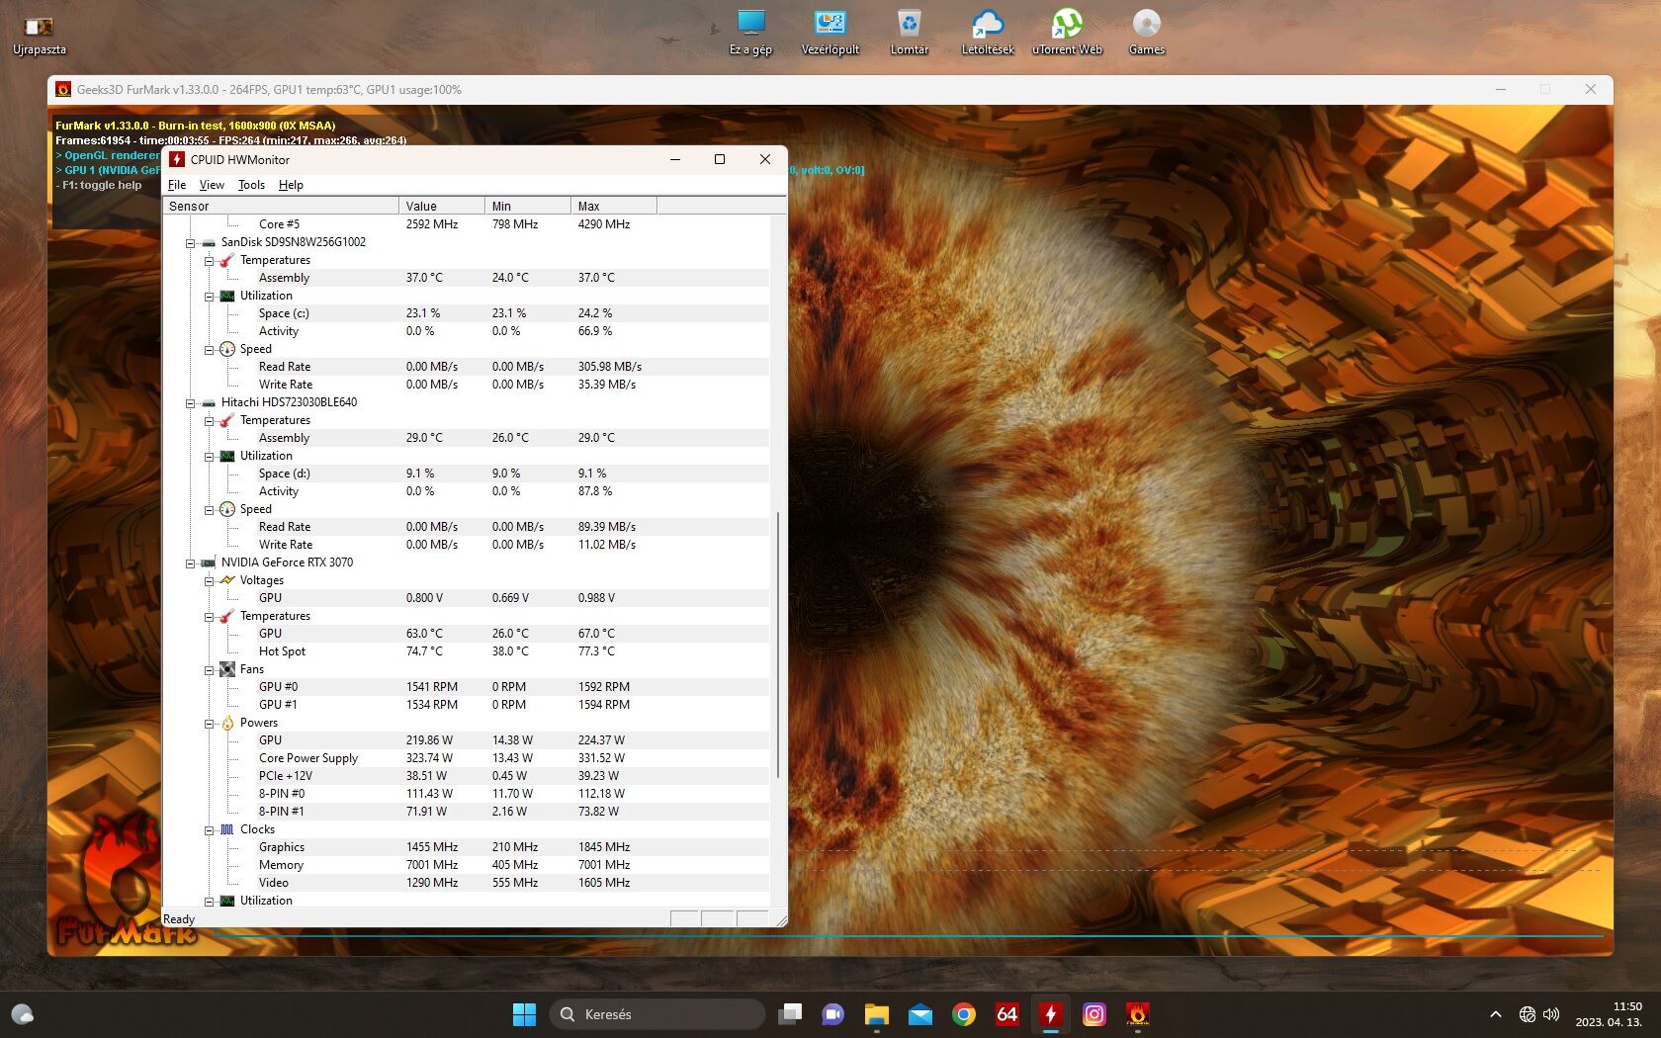This screenshot has height=1038, width=1661.
Task: Open the Games desktop icon
Action: pyautogui.click(x=1146, y=33)
